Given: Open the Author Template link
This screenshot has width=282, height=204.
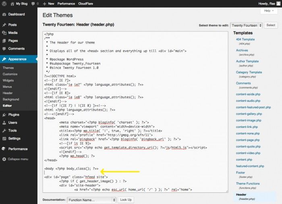Looking at the screenshot, I should point(247,61).
